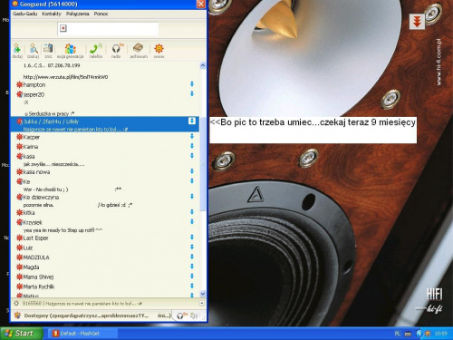Click the 8165568 number in info panel
This screenshot has height=340, width=453.
point(32,303)
